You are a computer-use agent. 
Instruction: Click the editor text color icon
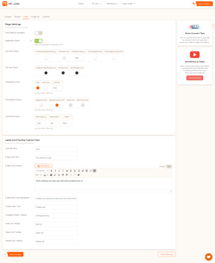[x=45, y=175]
